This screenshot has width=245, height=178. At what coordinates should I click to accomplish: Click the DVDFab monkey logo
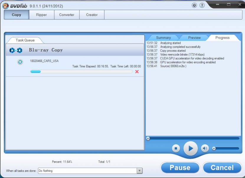[x=6, y=6]
